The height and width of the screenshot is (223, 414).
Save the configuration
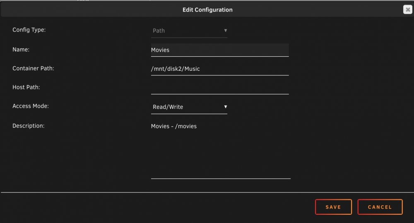333,207
